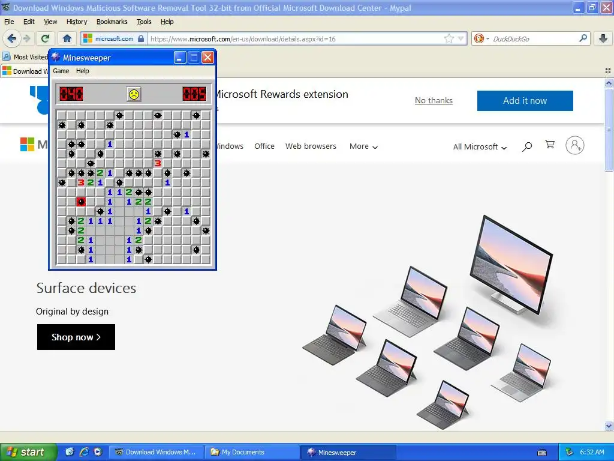
Task: Open the Tools menu in Mypal
Action: point(144,22)
